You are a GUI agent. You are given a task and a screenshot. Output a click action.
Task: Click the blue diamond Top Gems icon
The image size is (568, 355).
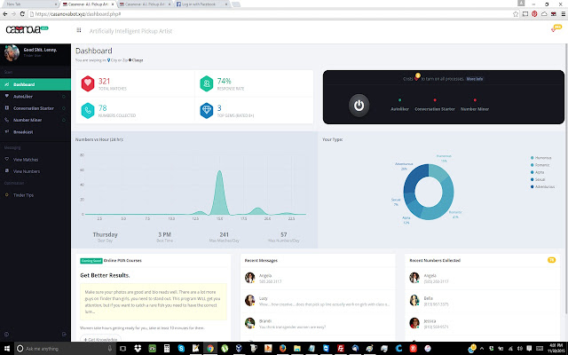(x=207, y=111)
